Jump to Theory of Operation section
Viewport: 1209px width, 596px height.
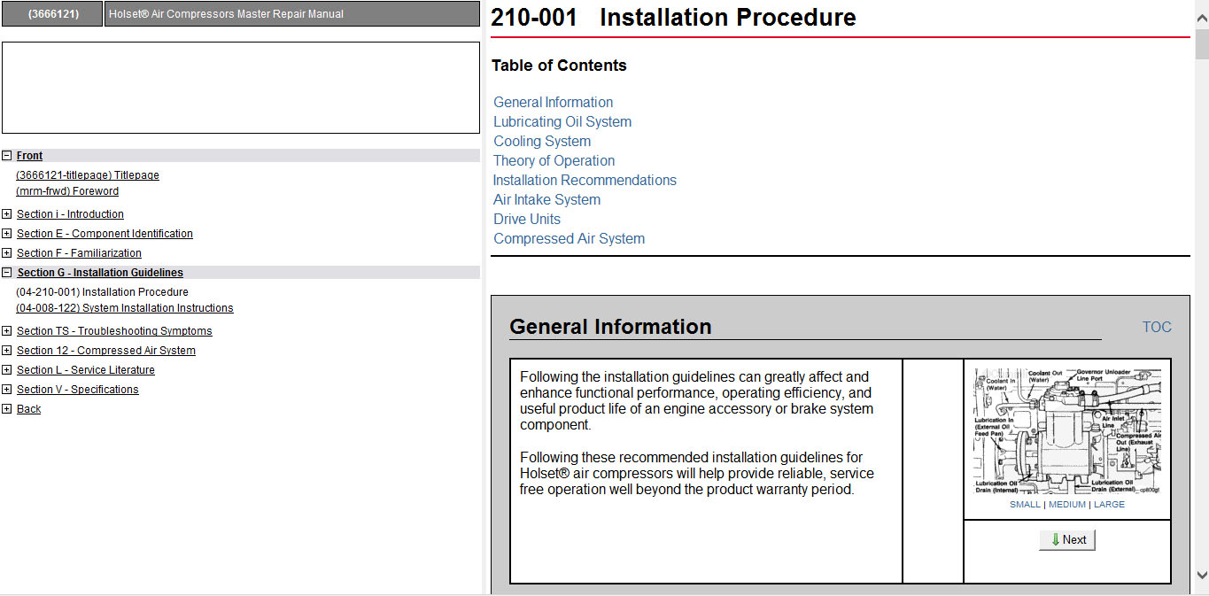(x=554, y=161)
